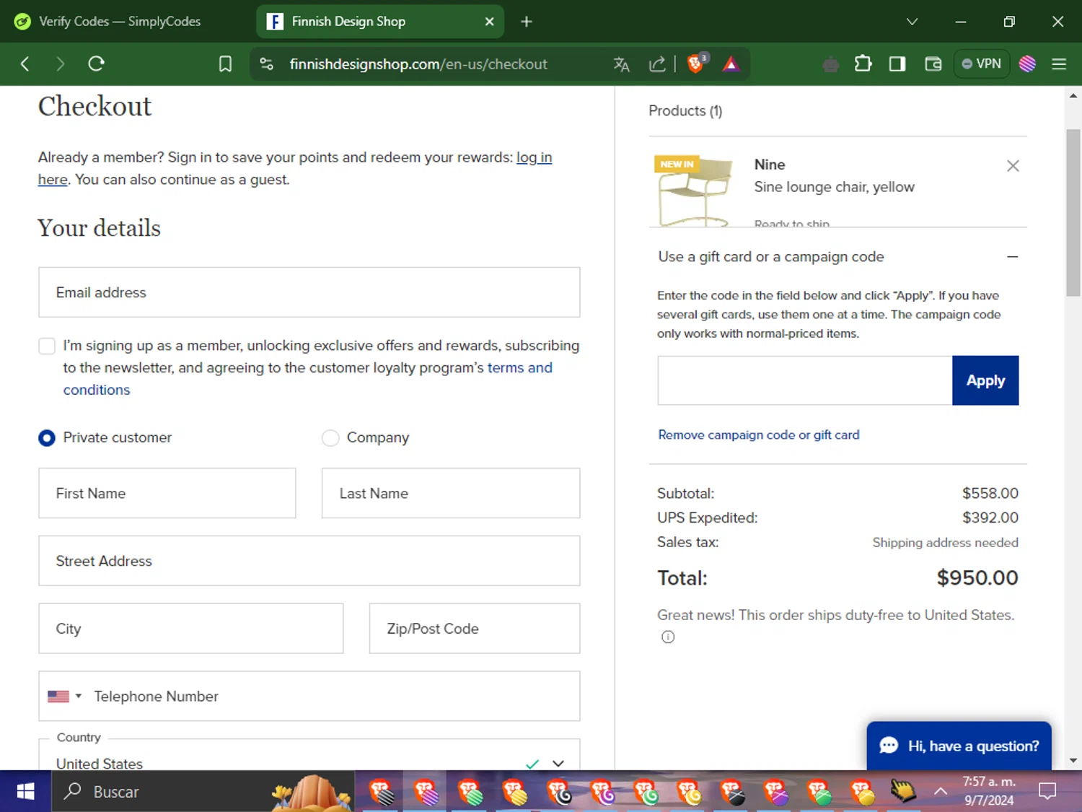This screenshot has height=812, width=1082.
Task: Select Company radio button
Action: point(330,438)
